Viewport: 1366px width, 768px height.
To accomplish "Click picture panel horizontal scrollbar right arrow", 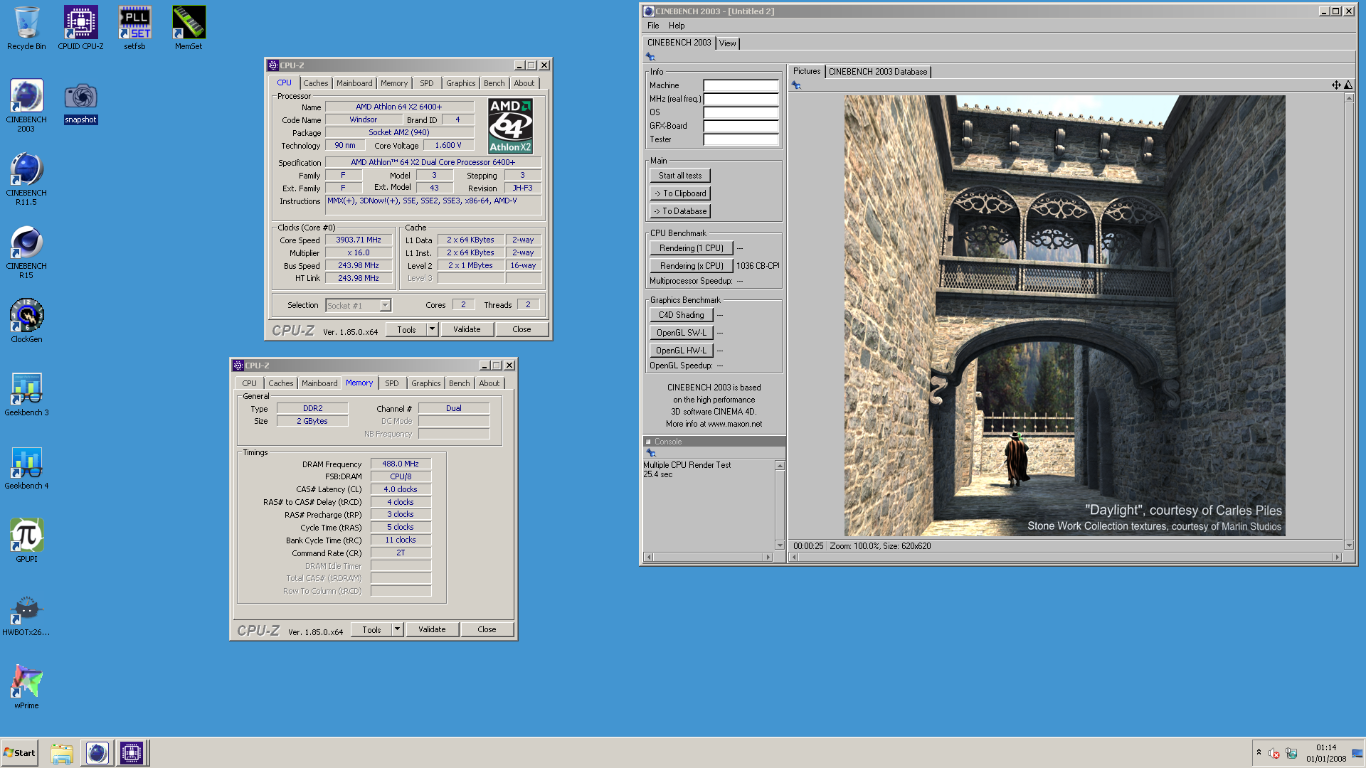I will (x=1337, y=558).
